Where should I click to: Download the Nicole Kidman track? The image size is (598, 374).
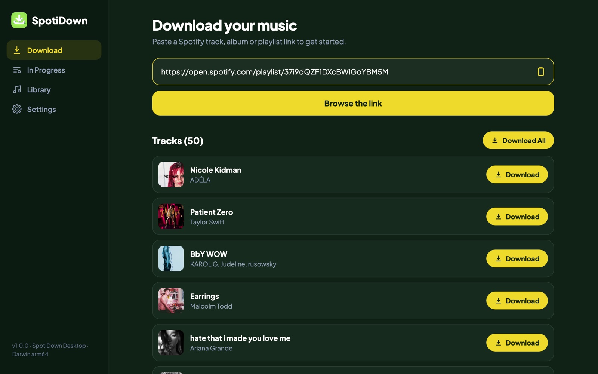pos(517,175)
